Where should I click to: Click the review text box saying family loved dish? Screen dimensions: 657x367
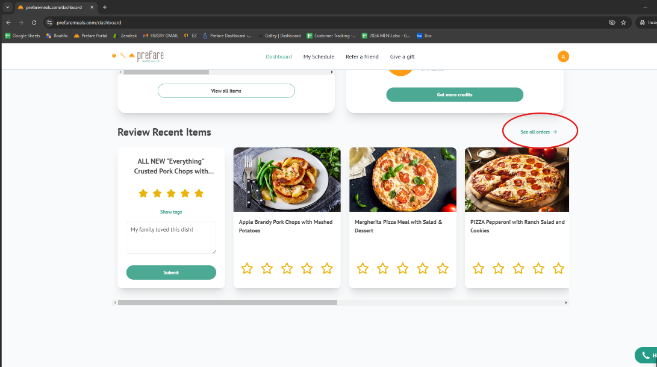[171, 236]
